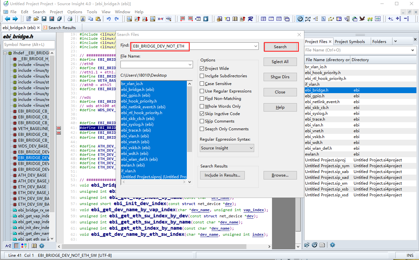Collapse the ifndef __EBI_BRIDGE tree node
Image resolution: width=419 pixels, height=260 pixels.
pos(6,53)
